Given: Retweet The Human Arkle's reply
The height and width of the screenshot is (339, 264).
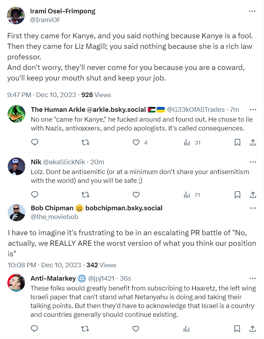Looking at the screenshot, I should click(x=85, y=142).
